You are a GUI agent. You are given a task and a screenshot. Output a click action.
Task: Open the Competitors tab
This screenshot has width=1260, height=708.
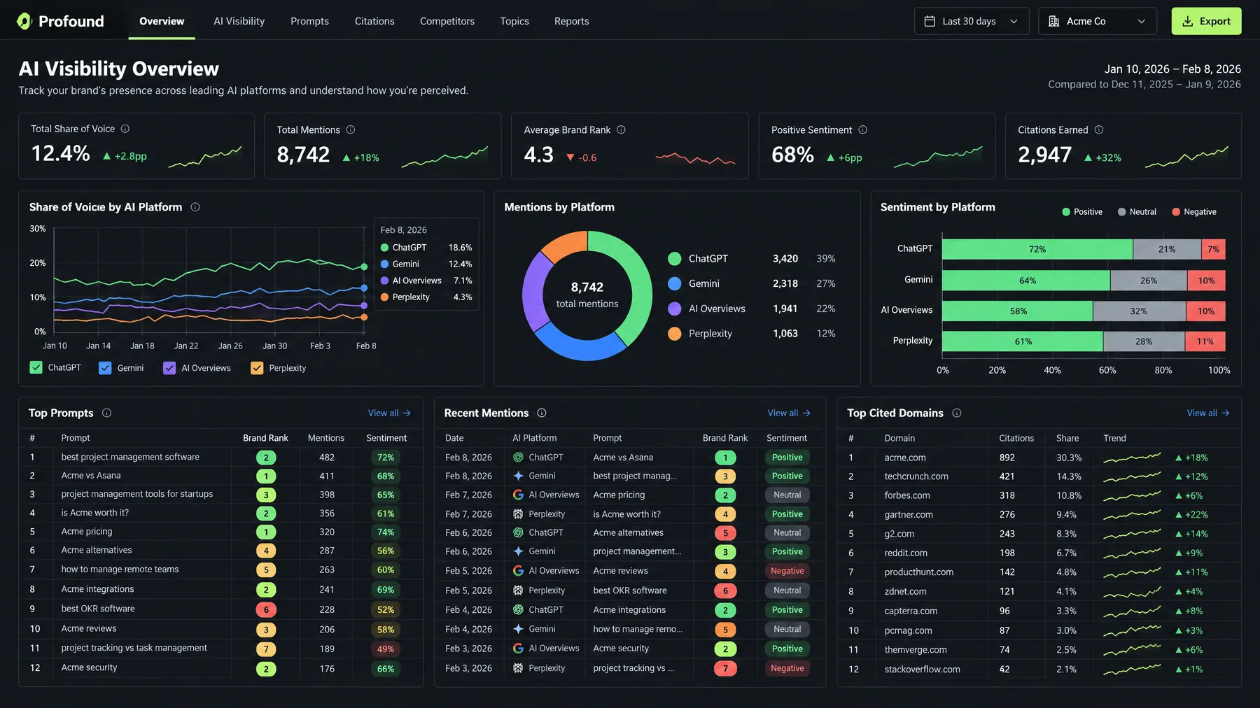coord(447,21)
